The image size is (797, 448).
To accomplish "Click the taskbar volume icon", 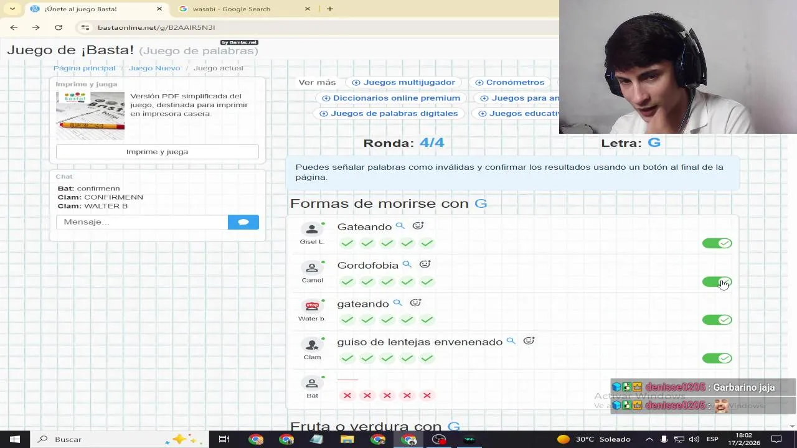I will click(694, 439).
